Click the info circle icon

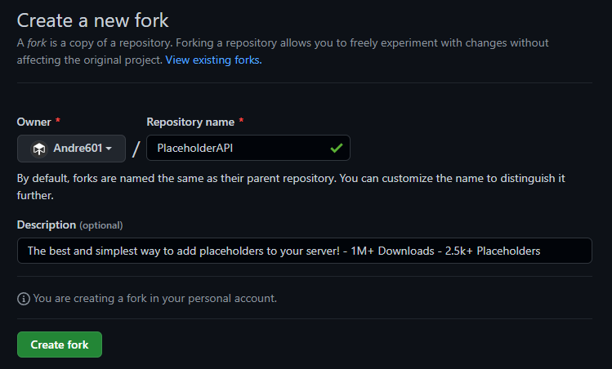23,298
